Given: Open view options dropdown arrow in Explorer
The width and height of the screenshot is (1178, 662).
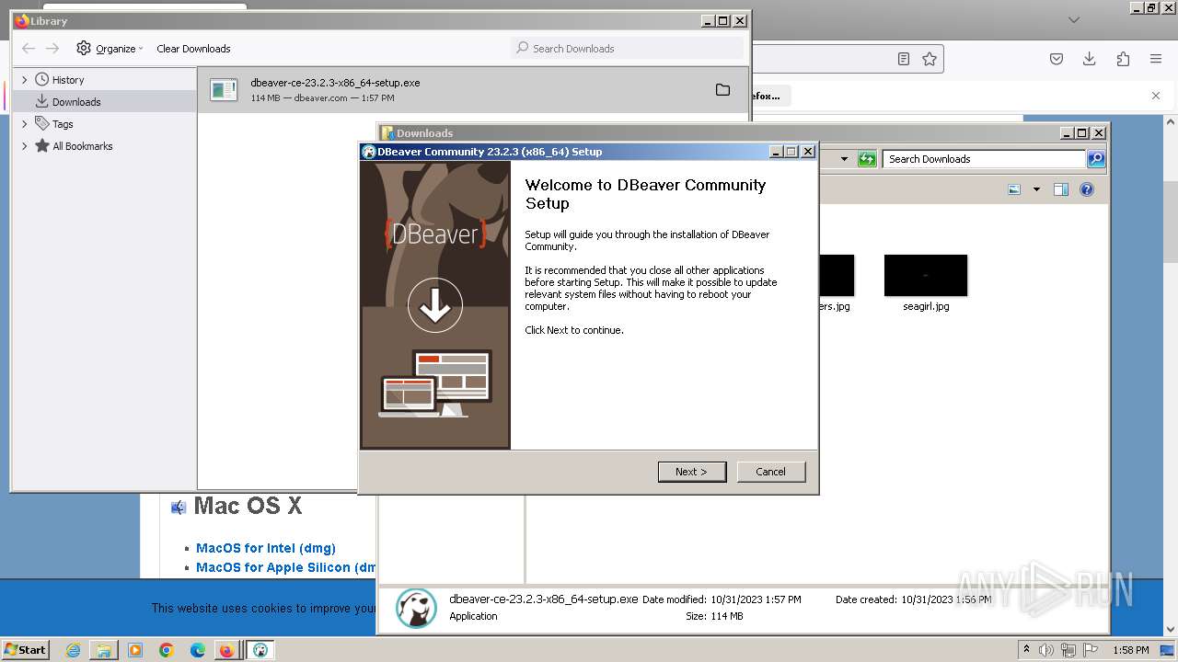Looking at the screenshot, I should tap(1036, 189).
